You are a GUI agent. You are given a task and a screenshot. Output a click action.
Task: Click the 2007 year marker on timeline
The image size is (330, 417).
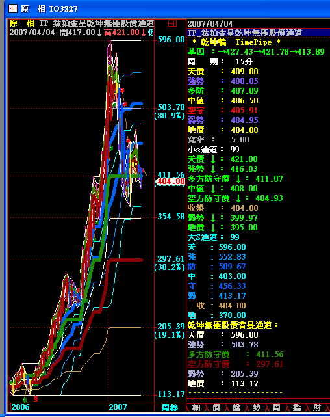pyautogui.click(x=118, y=407)
